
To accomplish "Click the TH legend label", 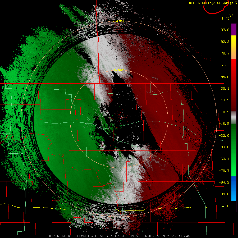I will pos(227,206).
